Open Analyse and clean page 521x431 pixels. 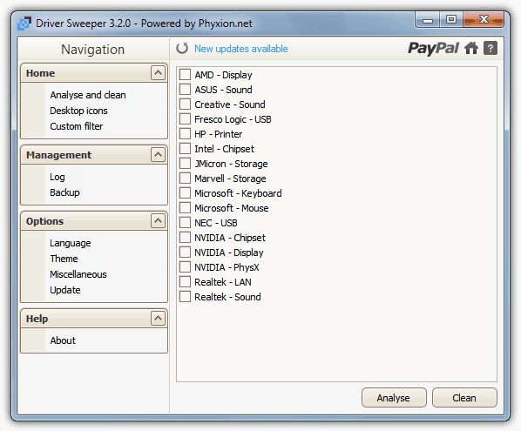coord(88,95)
